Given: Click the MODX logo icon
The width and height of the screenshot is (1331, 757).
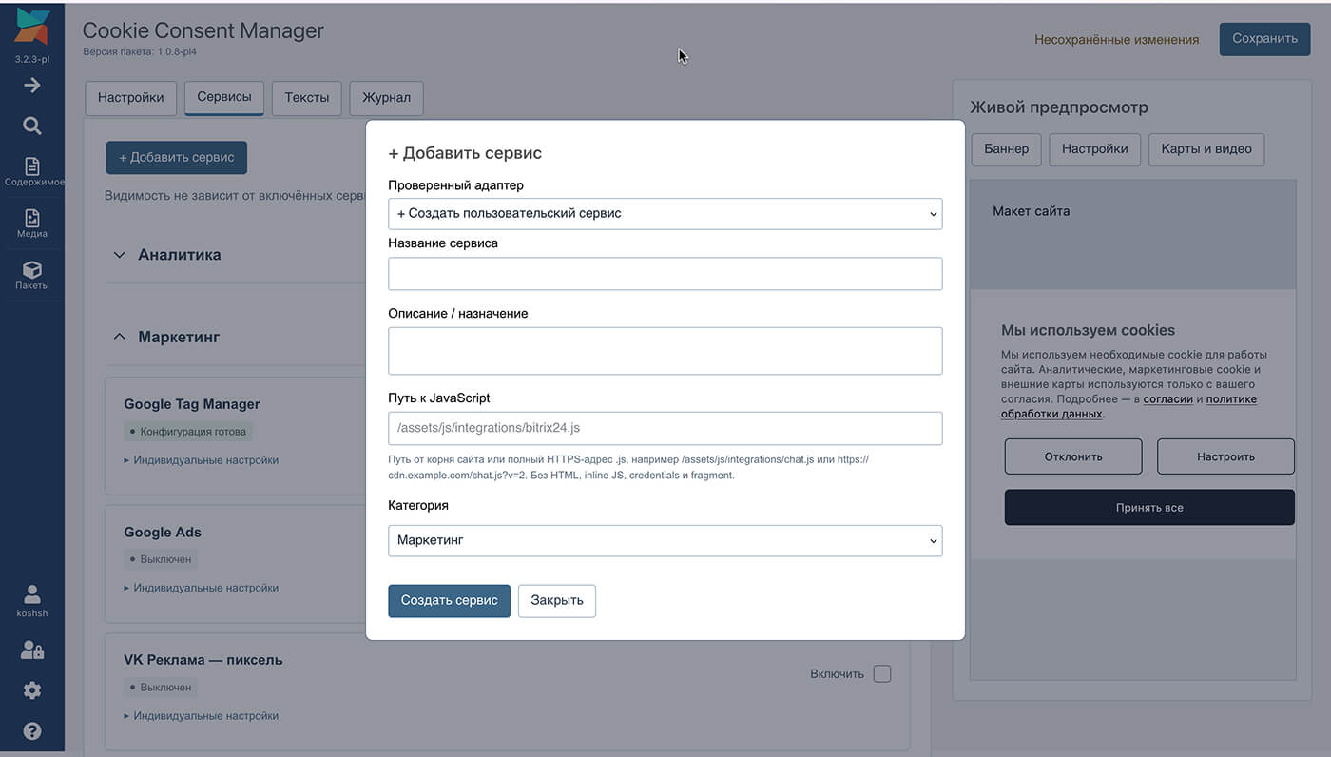Looking at the screenshot, I should (x=32, y=27).
